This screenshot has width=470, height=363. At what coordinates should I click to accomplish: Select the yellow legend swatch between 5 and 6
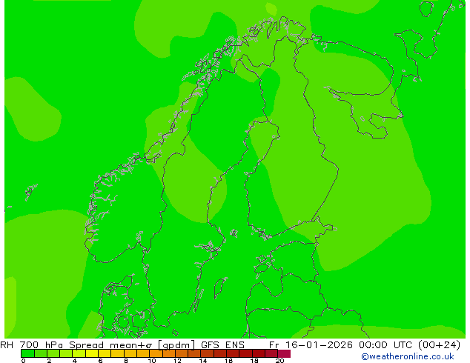tap(92, 353)
